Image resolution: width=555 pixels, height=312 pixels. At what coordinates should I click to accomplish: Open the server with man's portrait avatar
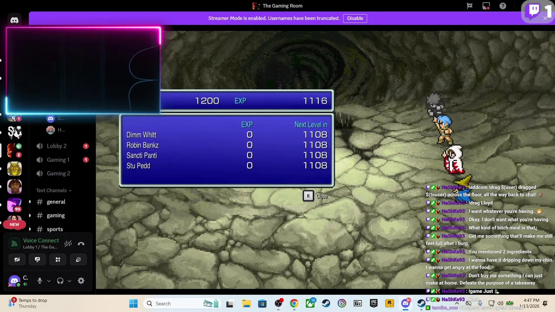click(x=14, y=187)
